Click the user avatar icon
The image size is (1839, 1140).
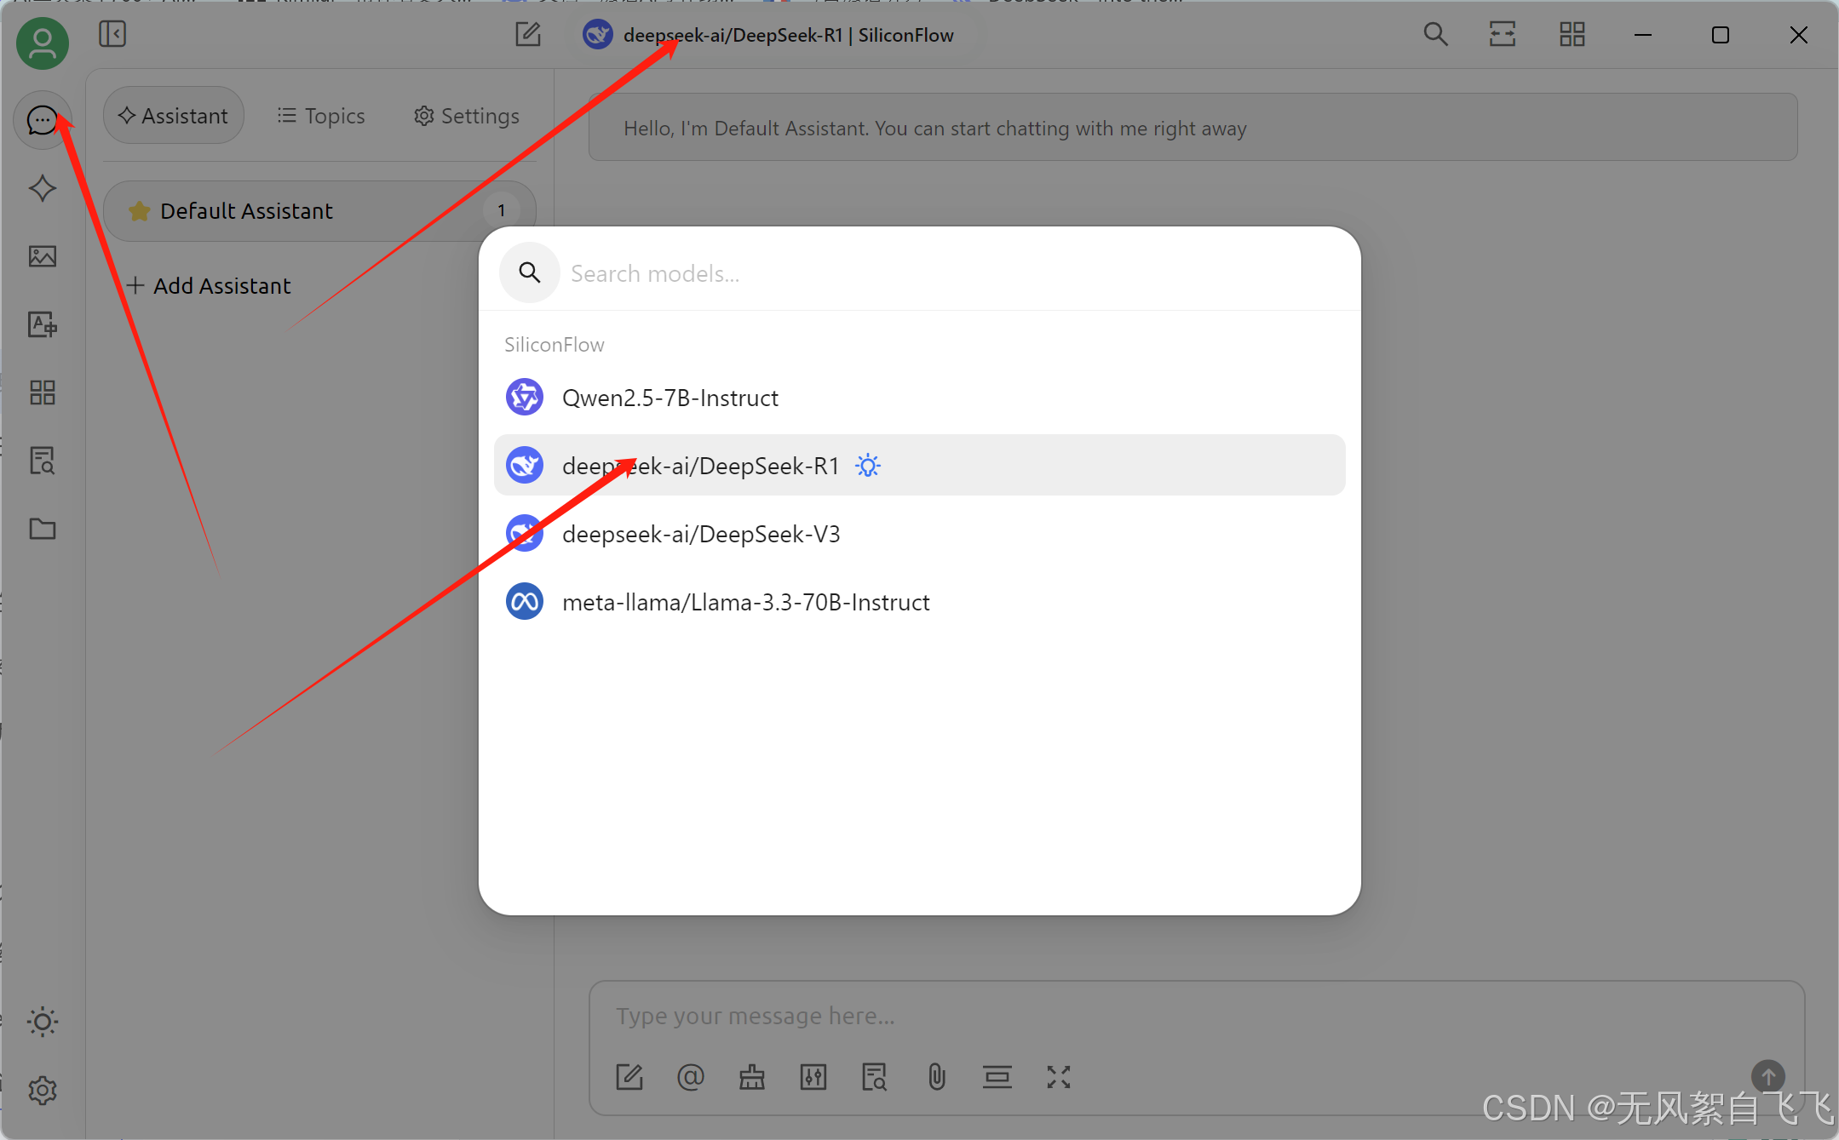tap(42, 43)
